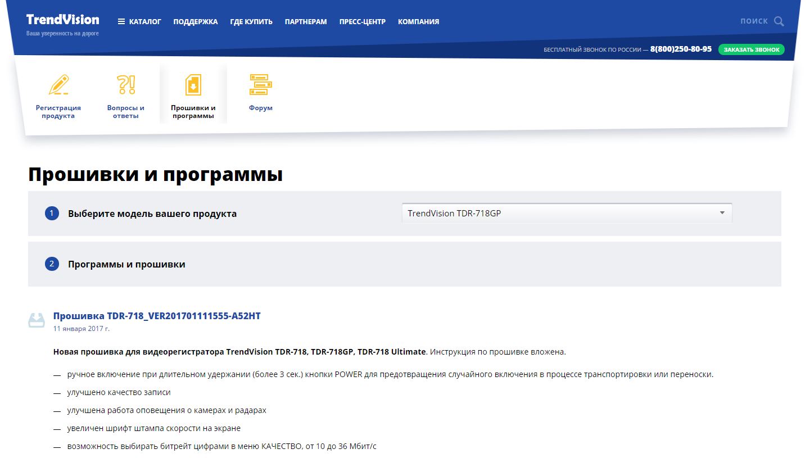This screenshot has width=810, height=458.
Task: Go to Партнерам section
Action: pyautogui.click(x=306, y=22)
